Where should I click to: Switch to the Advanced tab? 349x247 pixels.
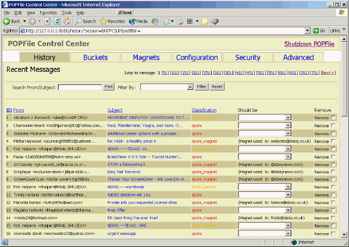coord(298,57)
